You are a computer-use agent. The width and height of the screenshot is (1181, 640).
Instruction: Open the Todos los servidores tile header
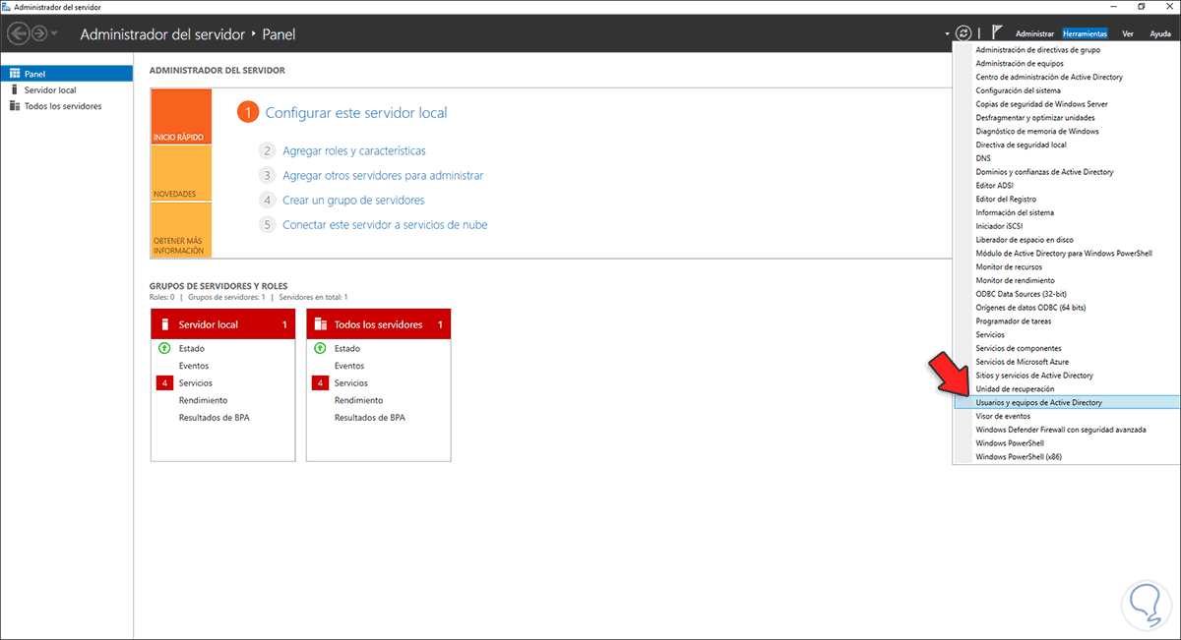pos(379,324)
